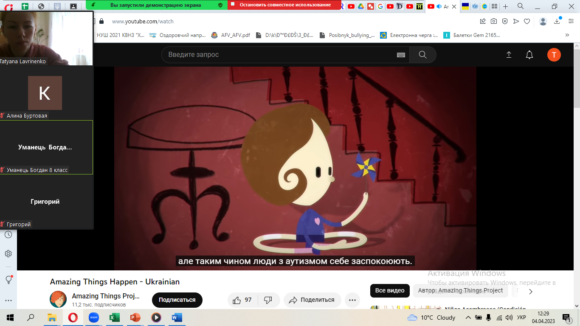Click the YouTube upload video icon
Image resolution: width=580 pixels, height=326 pixels.
(509, 55)
